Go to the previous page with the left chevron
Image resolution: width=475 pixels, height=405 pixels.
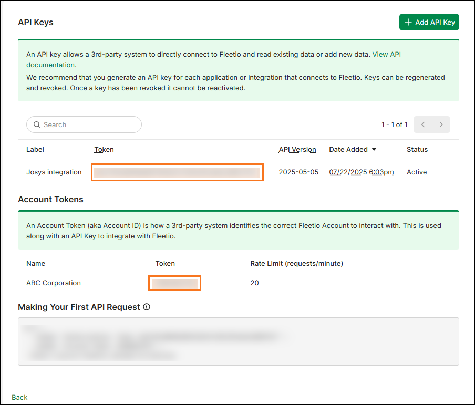point(423,124)
